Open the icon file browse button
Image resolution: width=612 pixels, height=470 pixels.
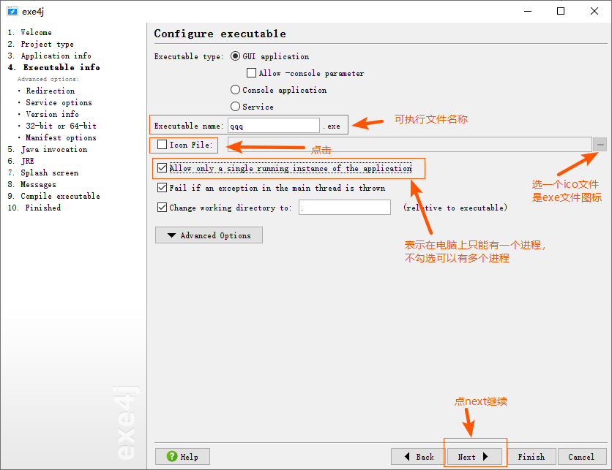[x=600, y=145]
